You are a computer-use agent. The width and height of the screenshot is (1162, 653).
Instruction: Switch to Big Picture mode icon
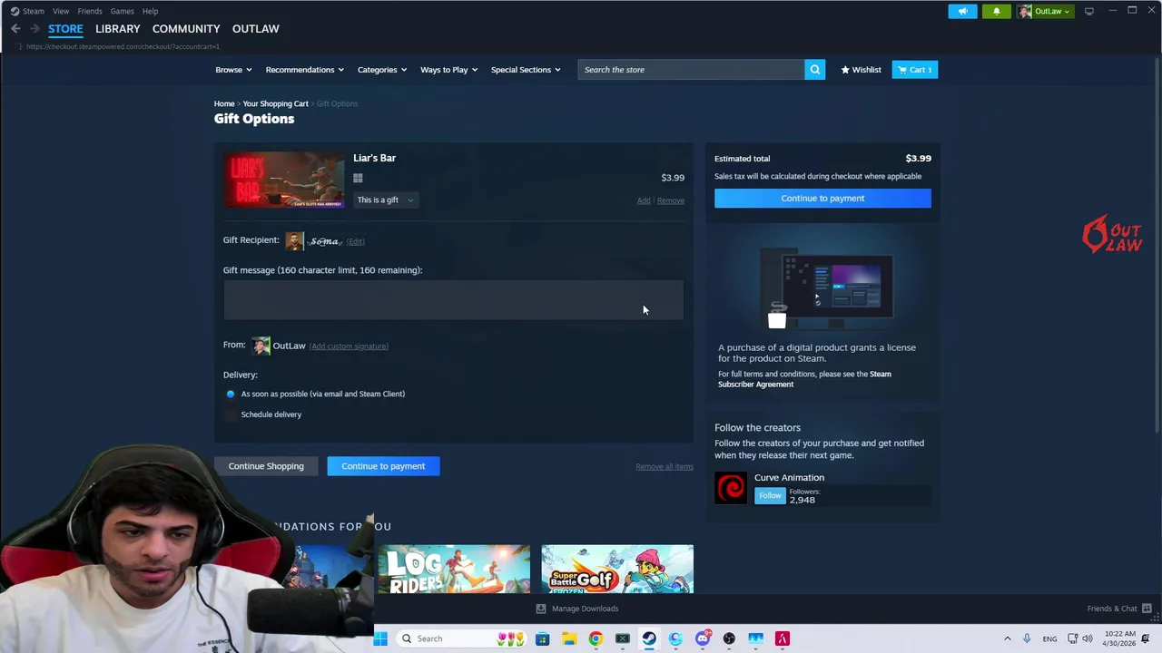(1088, 11)
